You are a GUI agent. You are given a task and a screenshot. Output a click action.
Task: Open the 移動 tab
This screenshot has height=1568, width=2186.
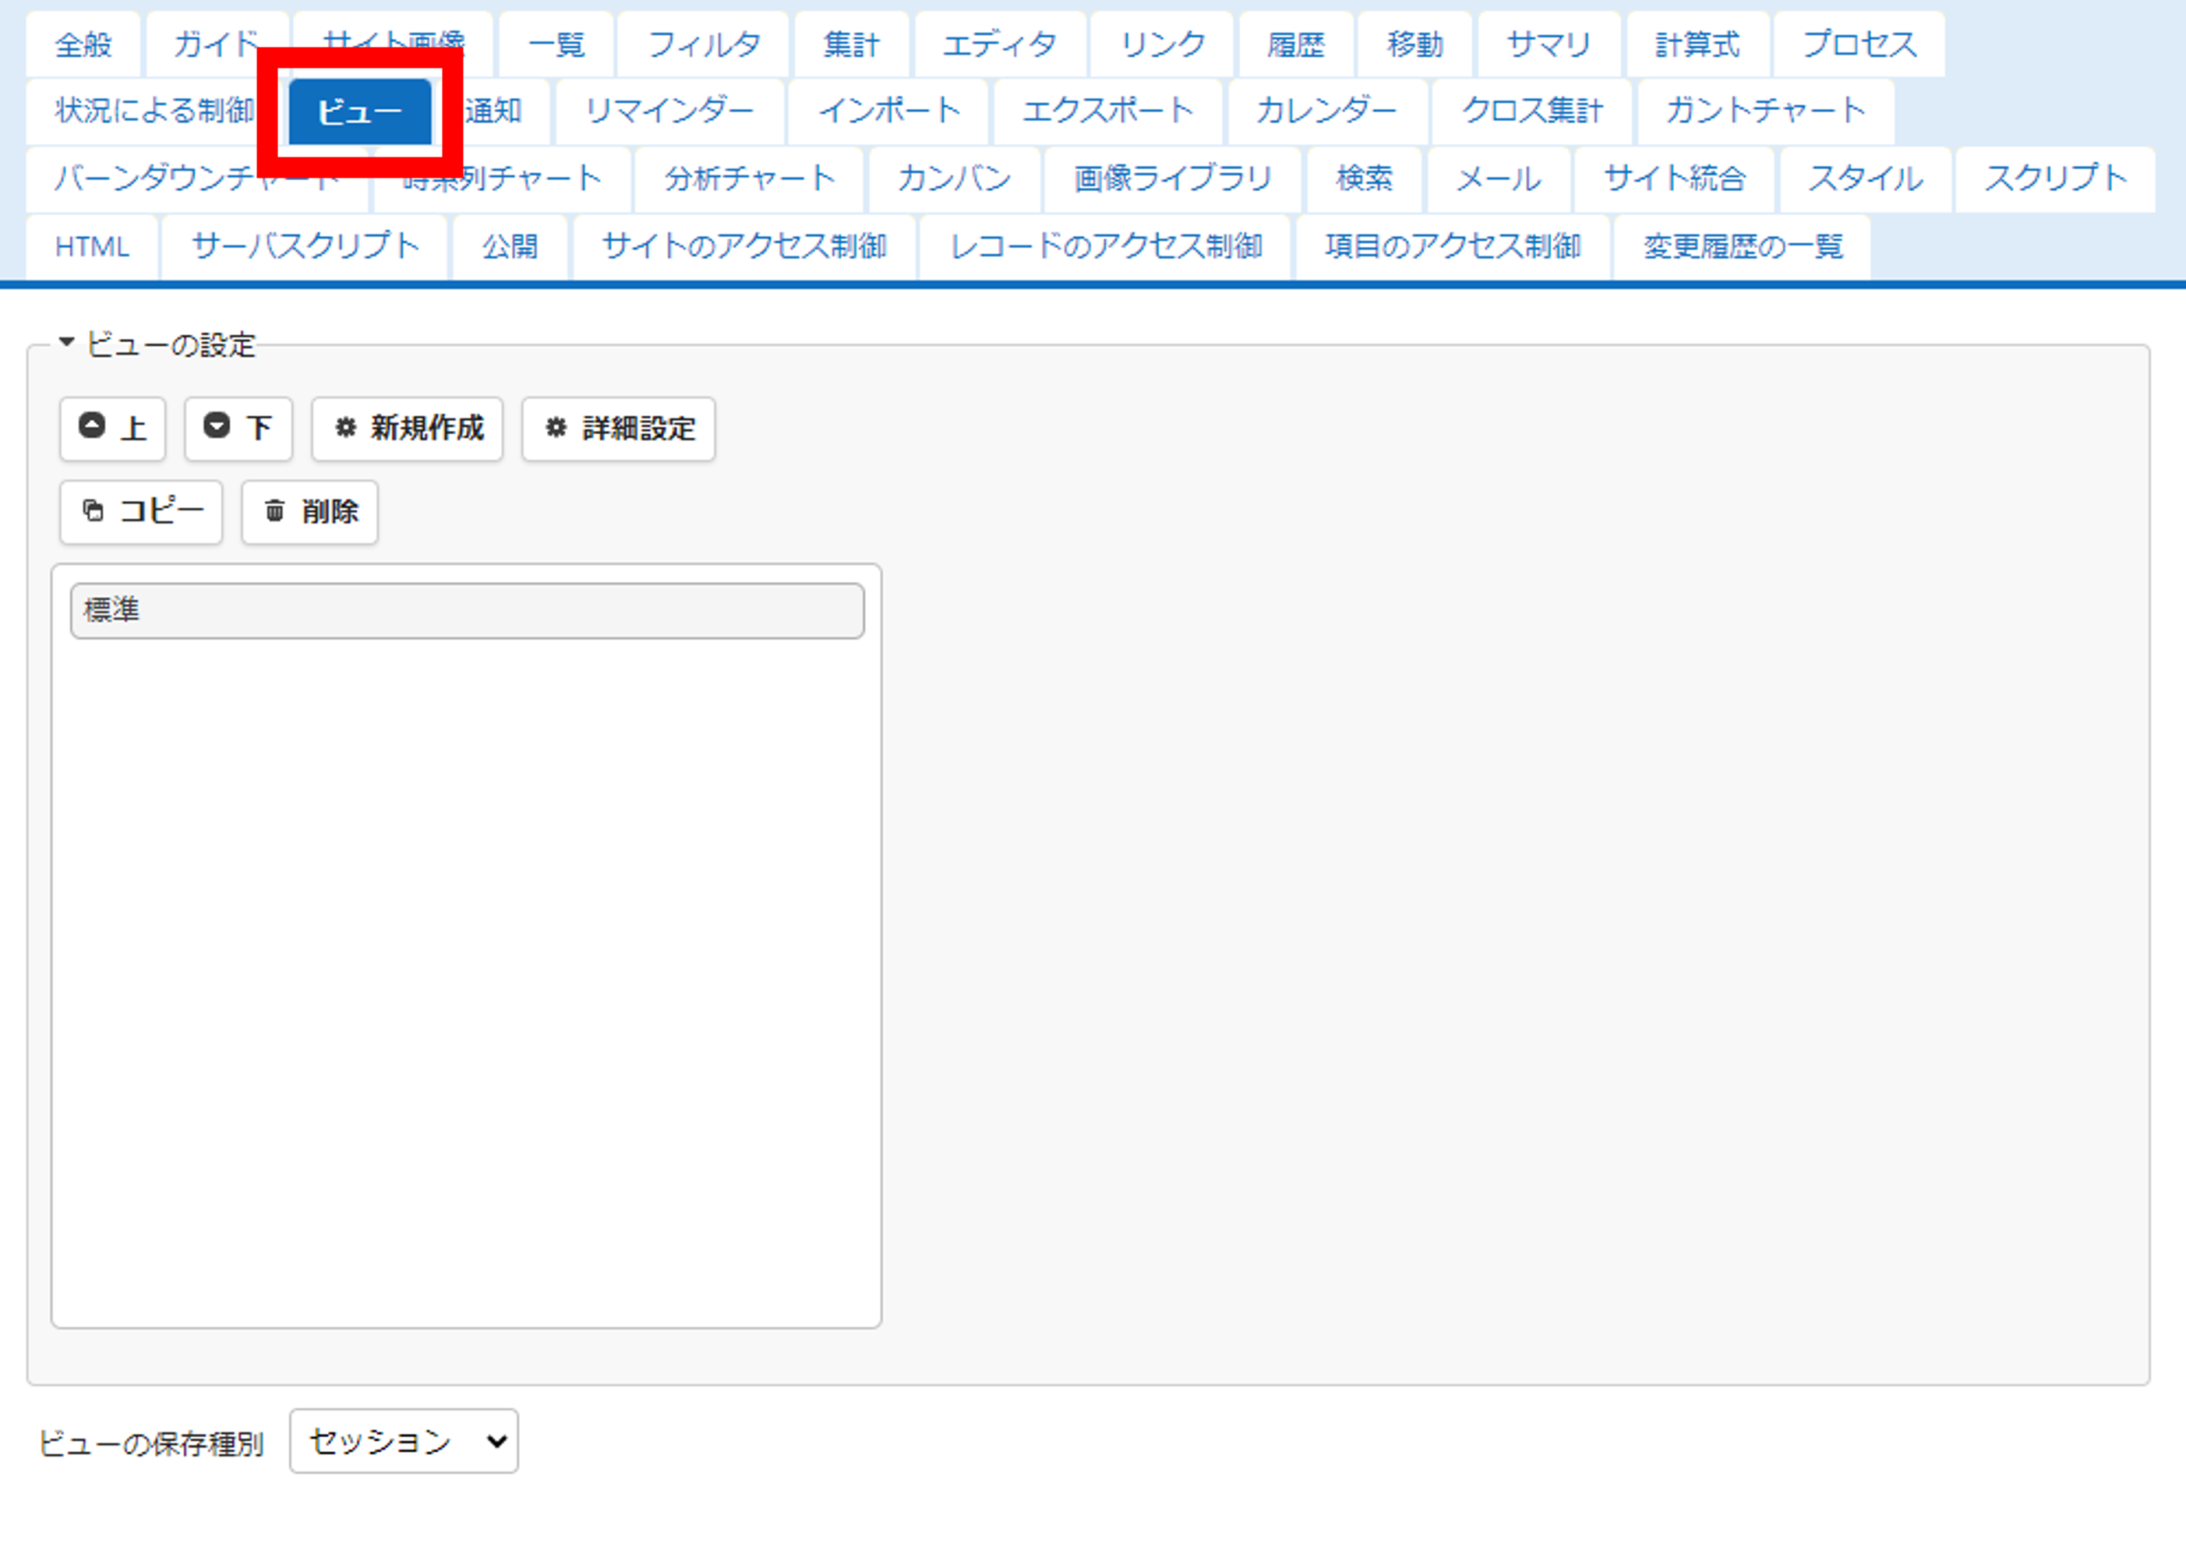[x=1416, y=44]
